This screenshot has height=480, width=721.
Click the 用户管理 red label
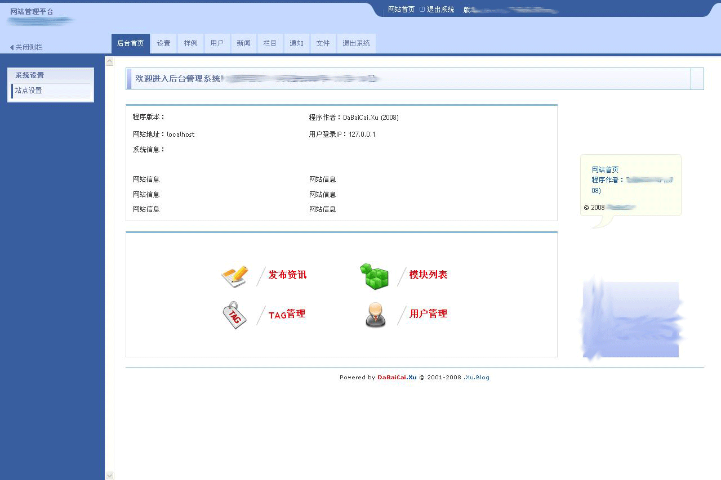[x=428, y=314]
